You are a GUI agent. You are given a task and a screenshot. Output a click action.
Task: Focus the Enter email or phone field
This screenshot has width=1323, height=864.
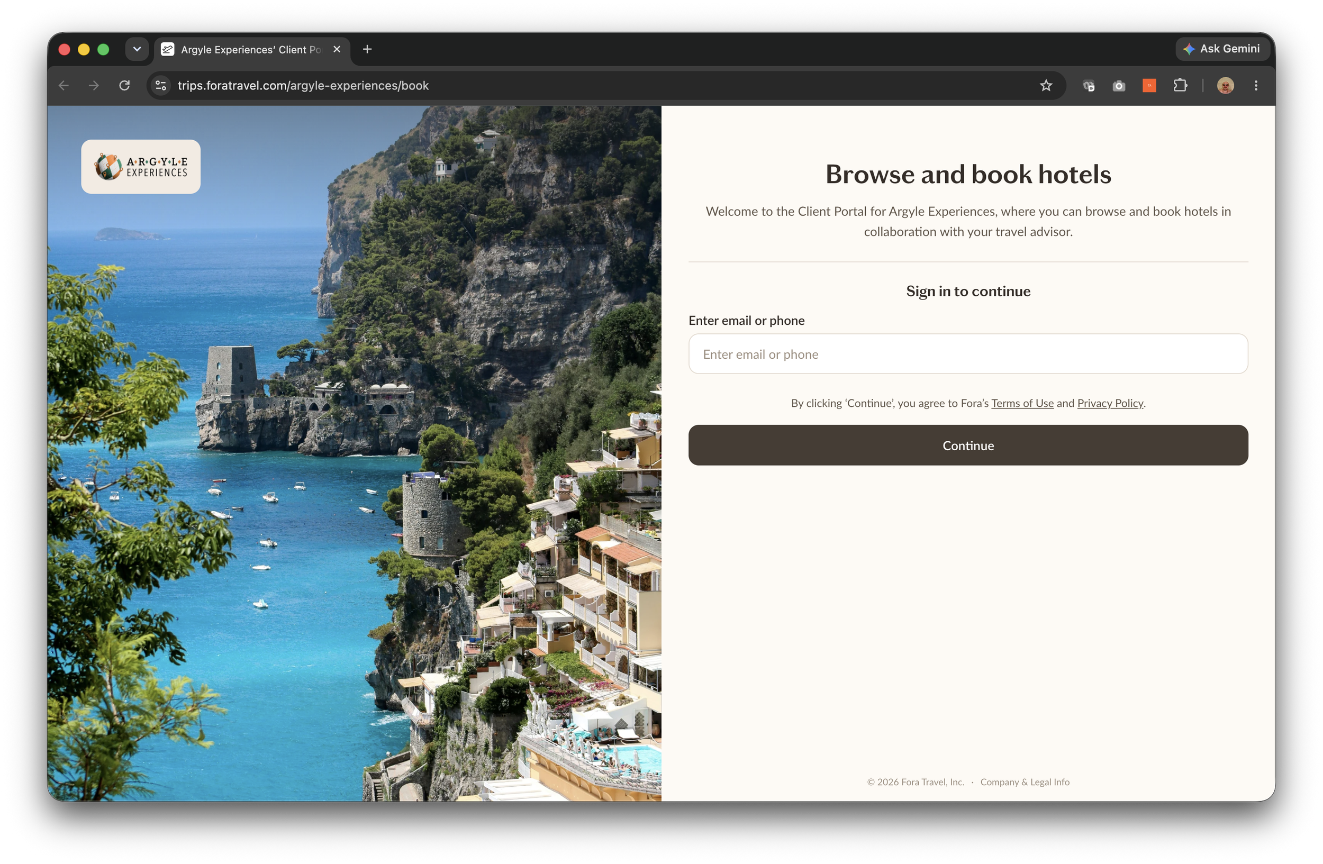click(x=968, y=354)
